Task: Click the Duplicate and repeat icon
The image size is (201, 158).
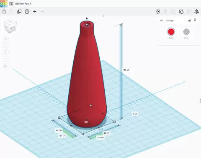Action: 19,12
